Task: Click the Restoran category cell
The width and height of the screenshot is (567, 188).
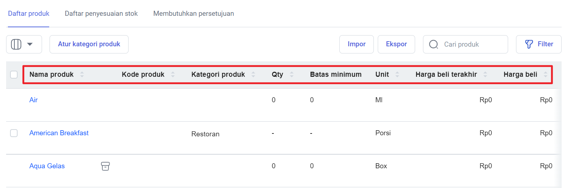Action: tap(205, 134)
